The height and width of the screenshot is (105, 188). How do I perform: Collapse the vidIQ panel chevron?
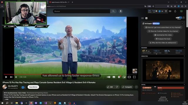tap(184, 18)
